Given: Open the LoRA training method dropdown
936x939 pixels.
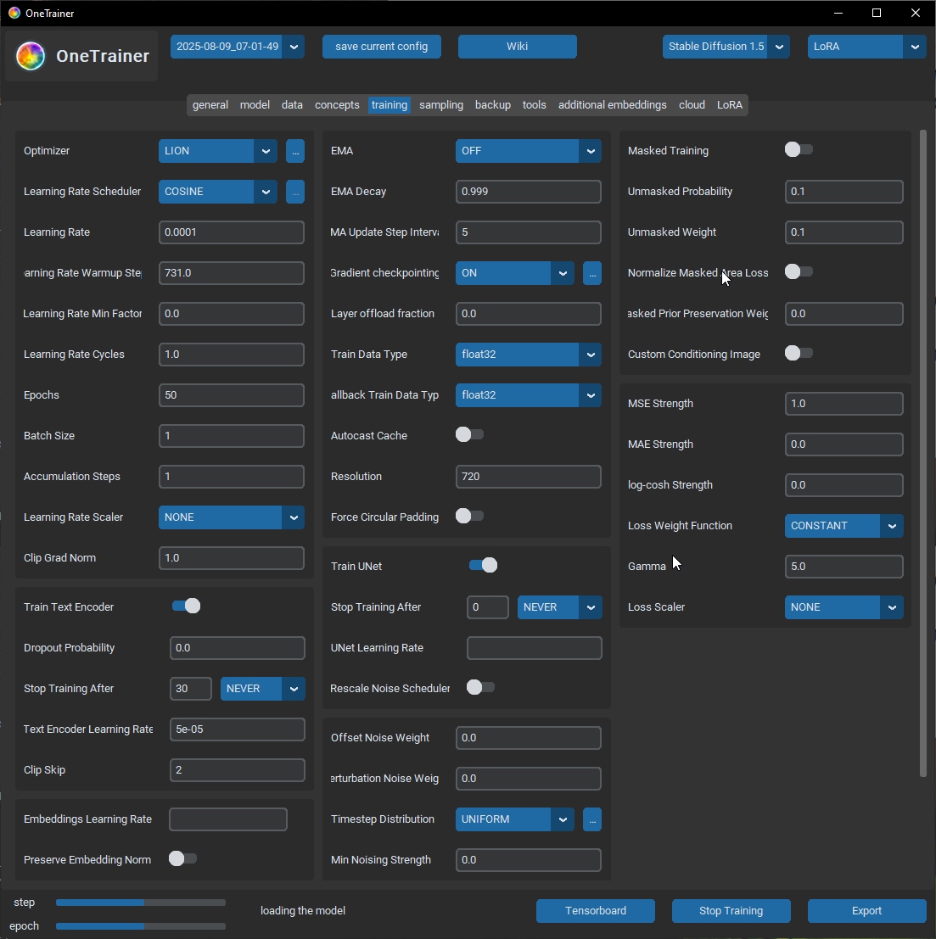Looking at the screenshot, I should click(866, 47).
